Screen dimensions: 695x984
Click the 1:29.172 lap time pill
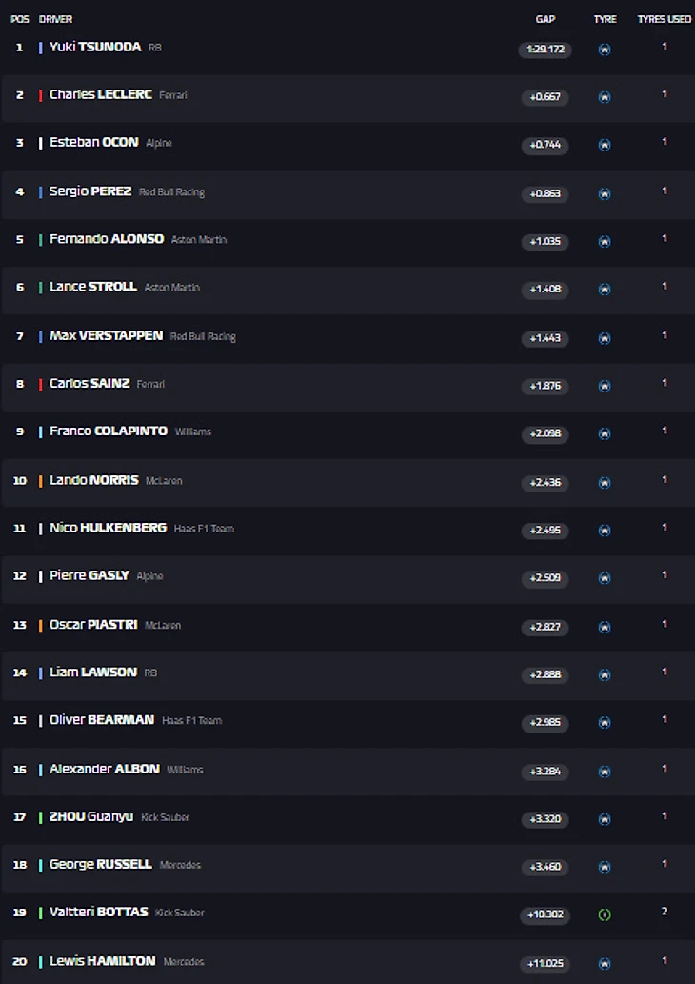coord(546,50)
